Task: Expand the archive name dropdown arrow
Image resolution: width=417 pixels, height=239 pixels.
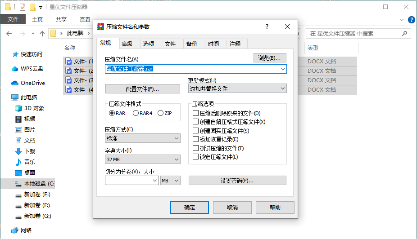Action: (x=282, y=69)
